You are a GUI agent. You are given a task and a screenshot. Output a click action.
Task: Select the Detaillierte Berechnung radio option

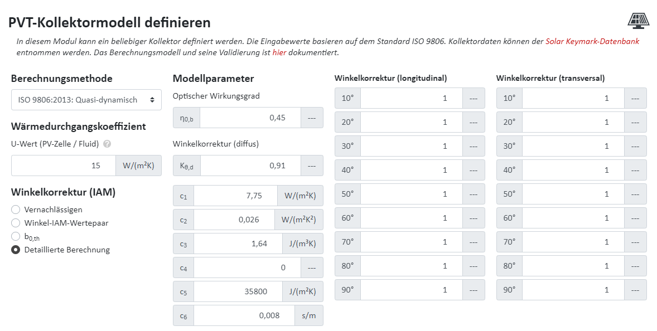tap(16, 250)
